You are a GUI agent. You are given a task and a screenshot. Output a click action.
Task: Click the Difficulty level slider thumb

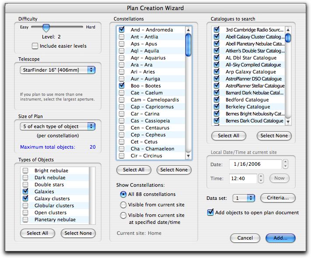[x=46, y=28]
